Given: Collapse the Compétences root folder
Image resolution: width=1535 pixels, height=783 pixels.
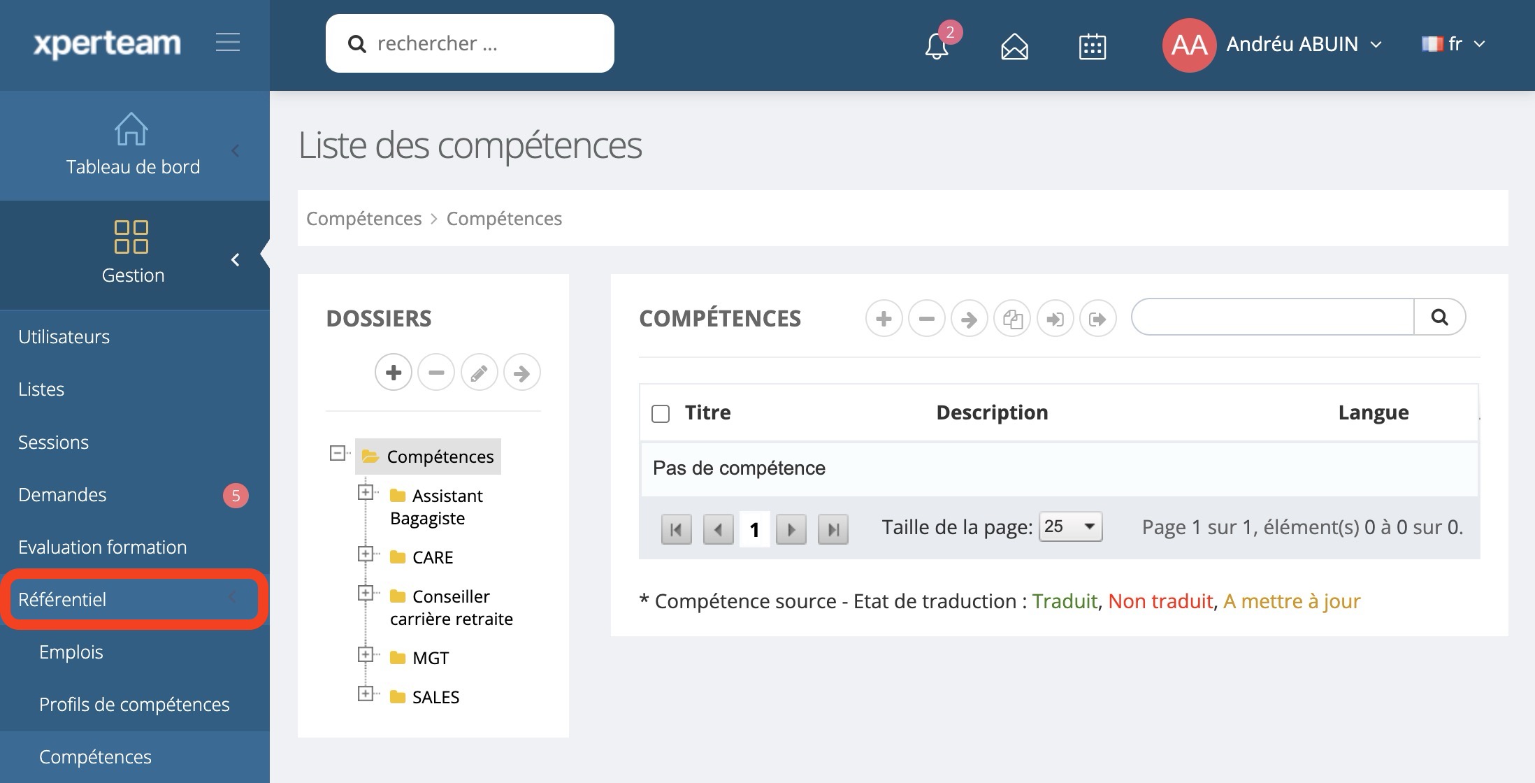Looking at the screenshot, I should [x=338, y=453].
